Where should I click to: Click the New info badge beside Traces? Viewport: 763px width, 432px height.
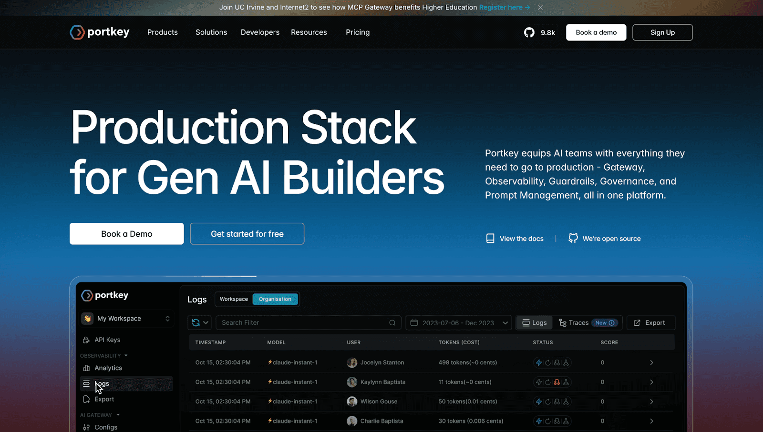(x=605, y=322)
